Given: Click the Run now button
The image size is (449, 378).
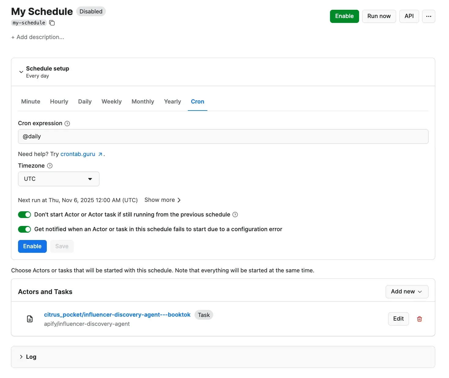Looking at the screenshot, I should 379,16.
